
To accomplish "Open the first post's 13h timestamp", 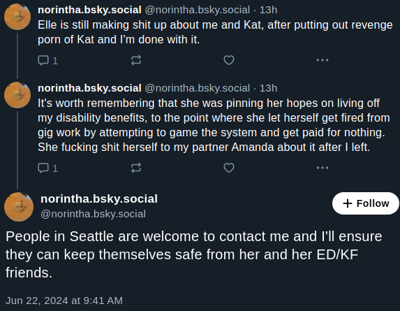I will click(x=268, y=10).
